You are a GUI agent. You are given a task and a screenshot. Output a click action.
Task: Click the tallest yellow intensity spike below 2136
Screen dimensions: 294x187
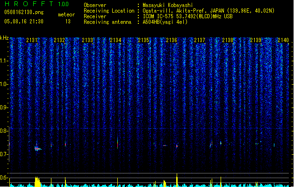177,180
